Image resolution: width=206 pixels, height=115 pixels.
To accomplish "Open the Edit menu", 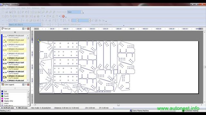I will 8,8.
